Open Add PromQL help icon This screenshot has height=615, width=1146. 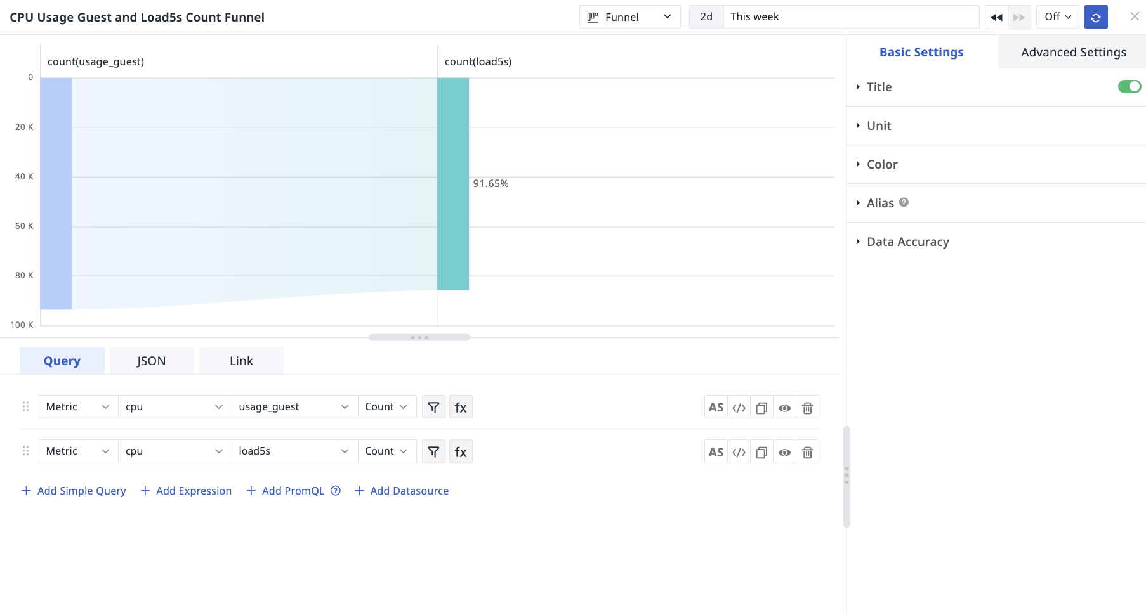(336, 490)
